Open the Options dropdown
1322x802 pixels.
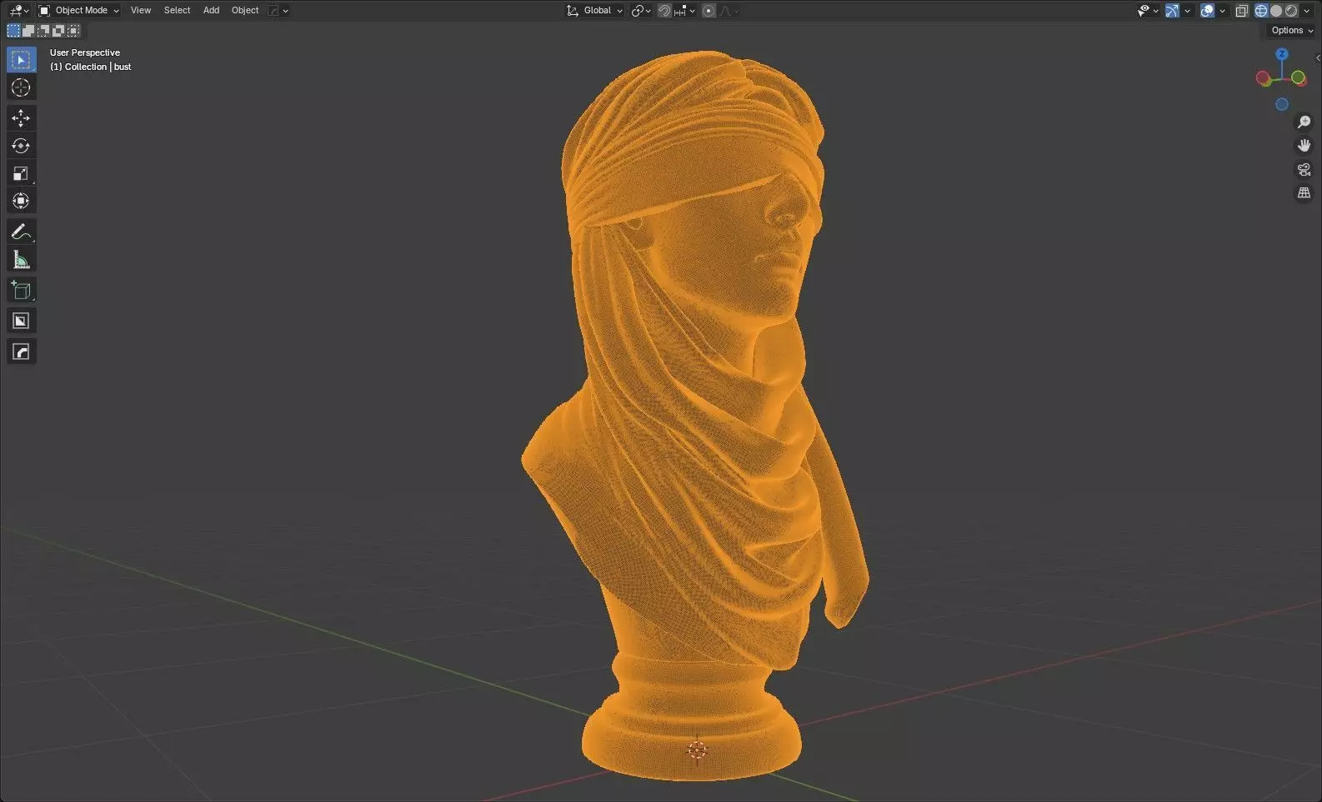1292,31
